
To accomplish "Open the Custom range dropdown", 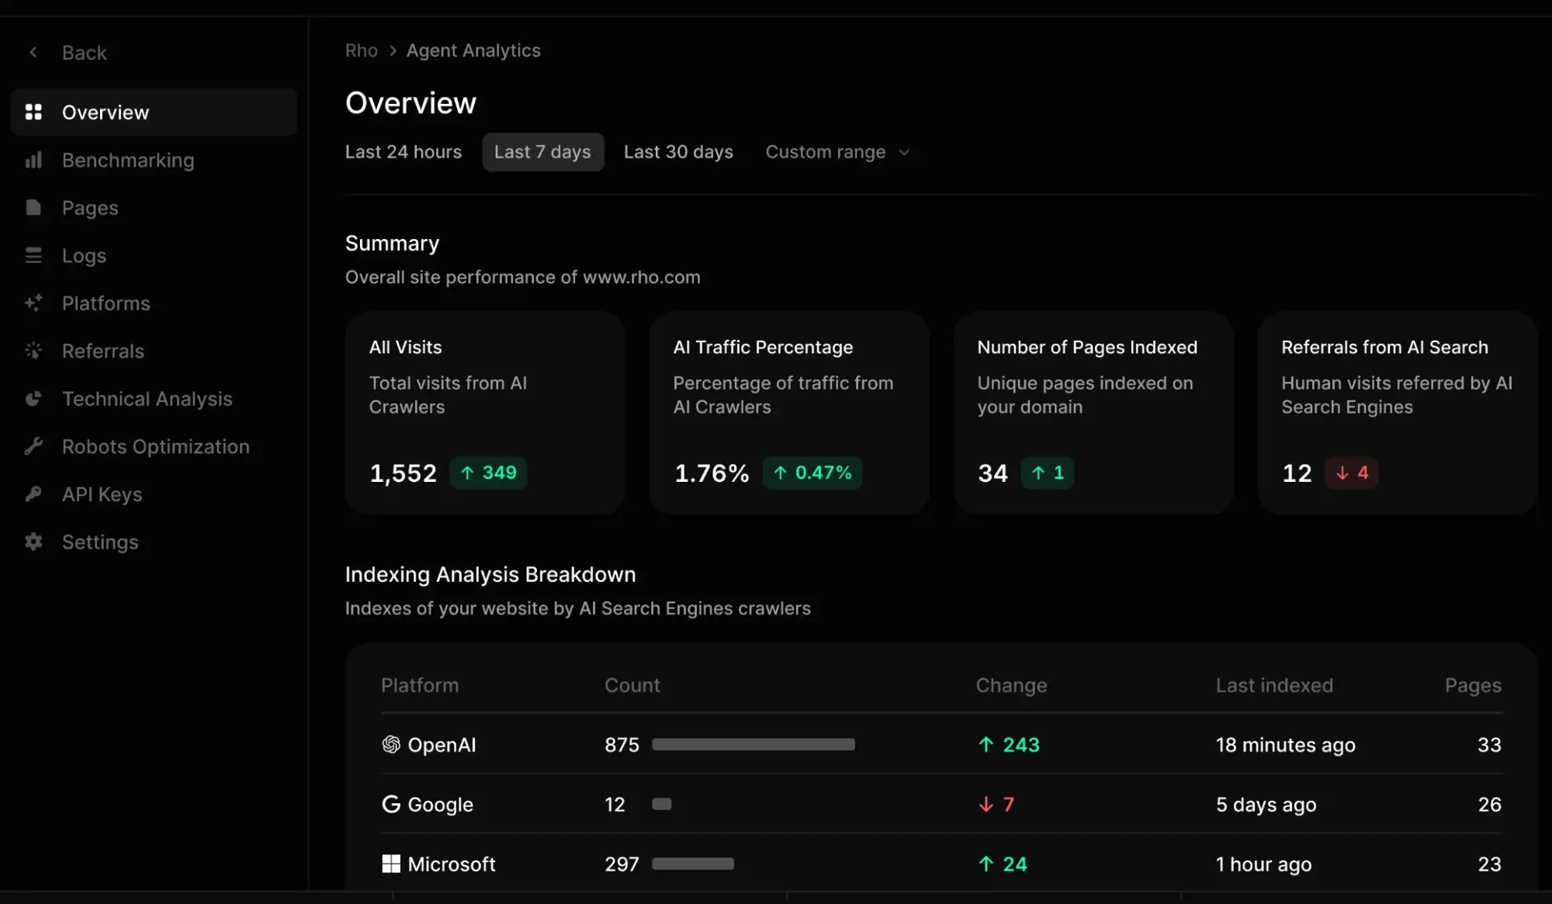I will tap(837, 152).
